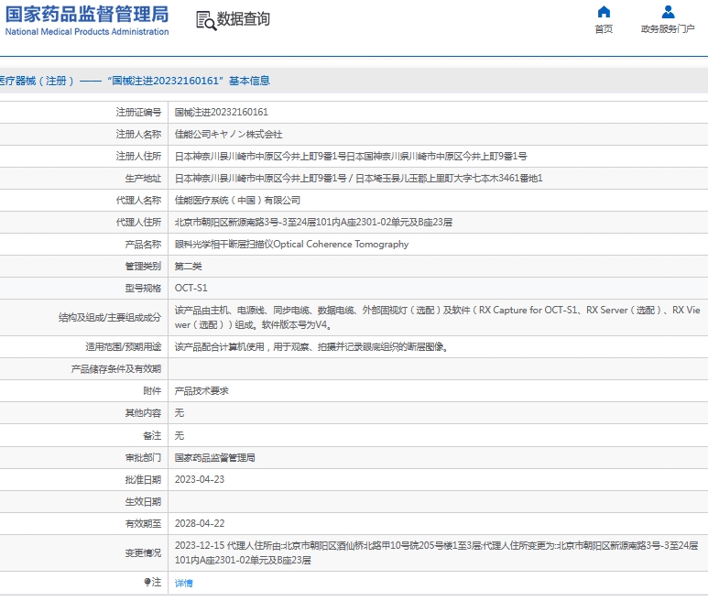Click registrant name 佳能公司キヤノン株式会社
This screenshot has height=601, width=708.
tap(228, 134)
